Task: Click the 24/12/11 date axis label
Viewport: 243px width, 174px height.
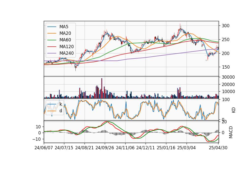Action: pyautogui.click(x=146, y=148)
